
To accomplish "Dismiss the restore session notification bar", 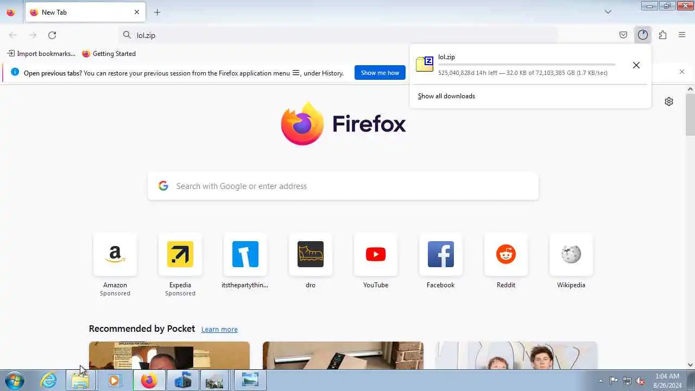I will point(682,72).
